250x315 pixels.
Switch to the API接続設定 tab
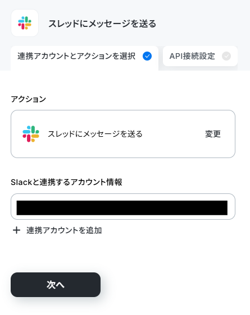pos(200,56)
